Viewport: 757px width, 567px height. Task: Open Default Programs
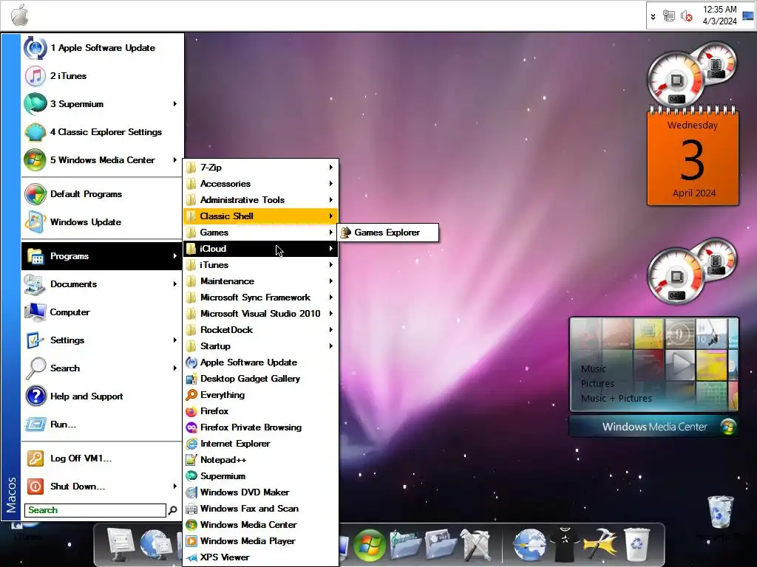pyautogui.click(x=102, y=194)
